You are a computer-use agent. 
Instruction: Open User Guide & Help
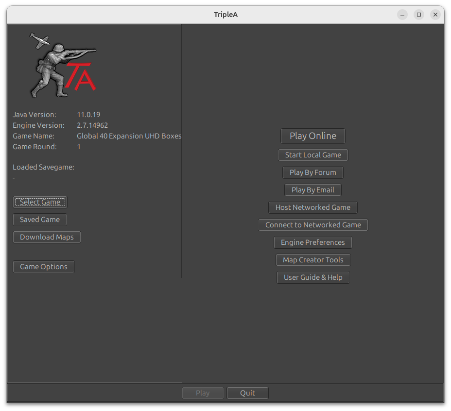pyautogui.click(x=312, y=277)
